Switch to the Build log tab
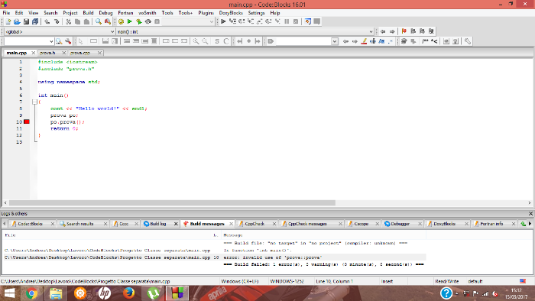Screen dimensions: 535x301 coord(158,224)
